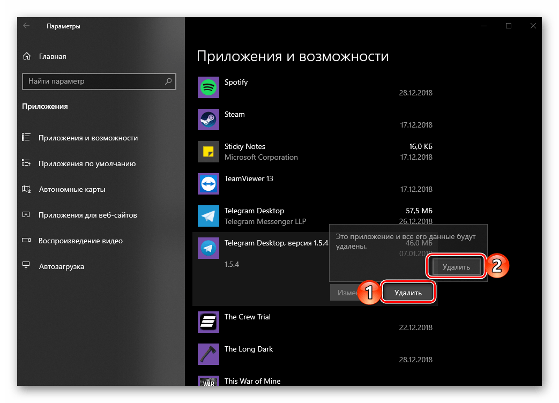Select The Long Dark hatchet icon
The width and height of the screenshot is (559, 403).
point(208,354)
